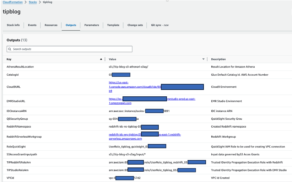Screen dimensions: 292x182
Task: Click the Description column header
Action: coord(218,59)
